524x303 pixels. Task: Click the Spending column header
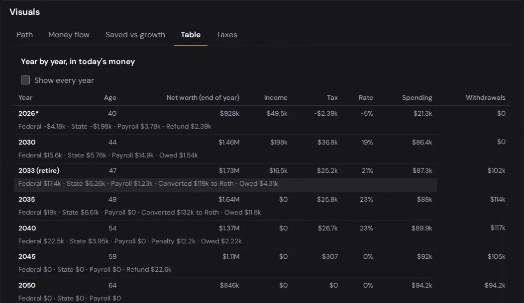coord(417,97)
